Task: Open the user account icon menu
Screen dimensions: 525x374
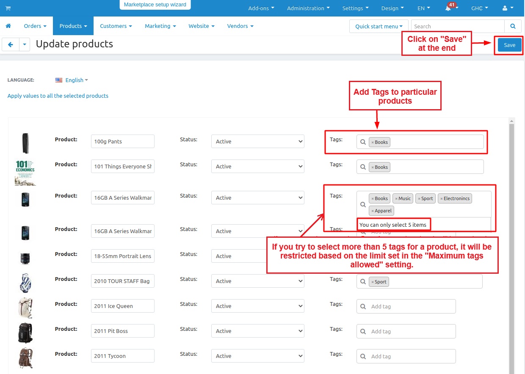Action: (x=507, y=8)
